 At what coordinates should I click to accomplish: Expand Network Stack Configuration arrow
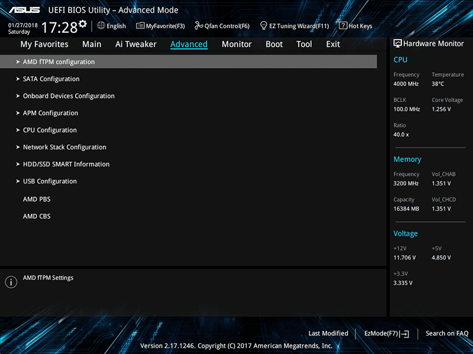18,147
